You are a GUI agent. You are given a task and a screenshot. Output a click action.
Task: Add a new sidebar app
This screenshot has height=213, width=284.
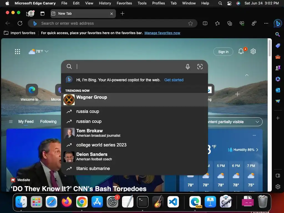pyautogui.click(x=278, y=118)
